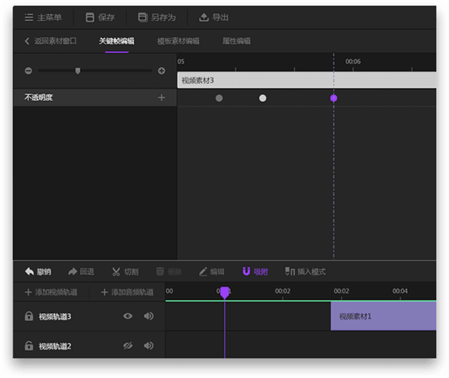Open the 主菜单 main menu
The image size is (449, 378).
(x=43, y=17)
